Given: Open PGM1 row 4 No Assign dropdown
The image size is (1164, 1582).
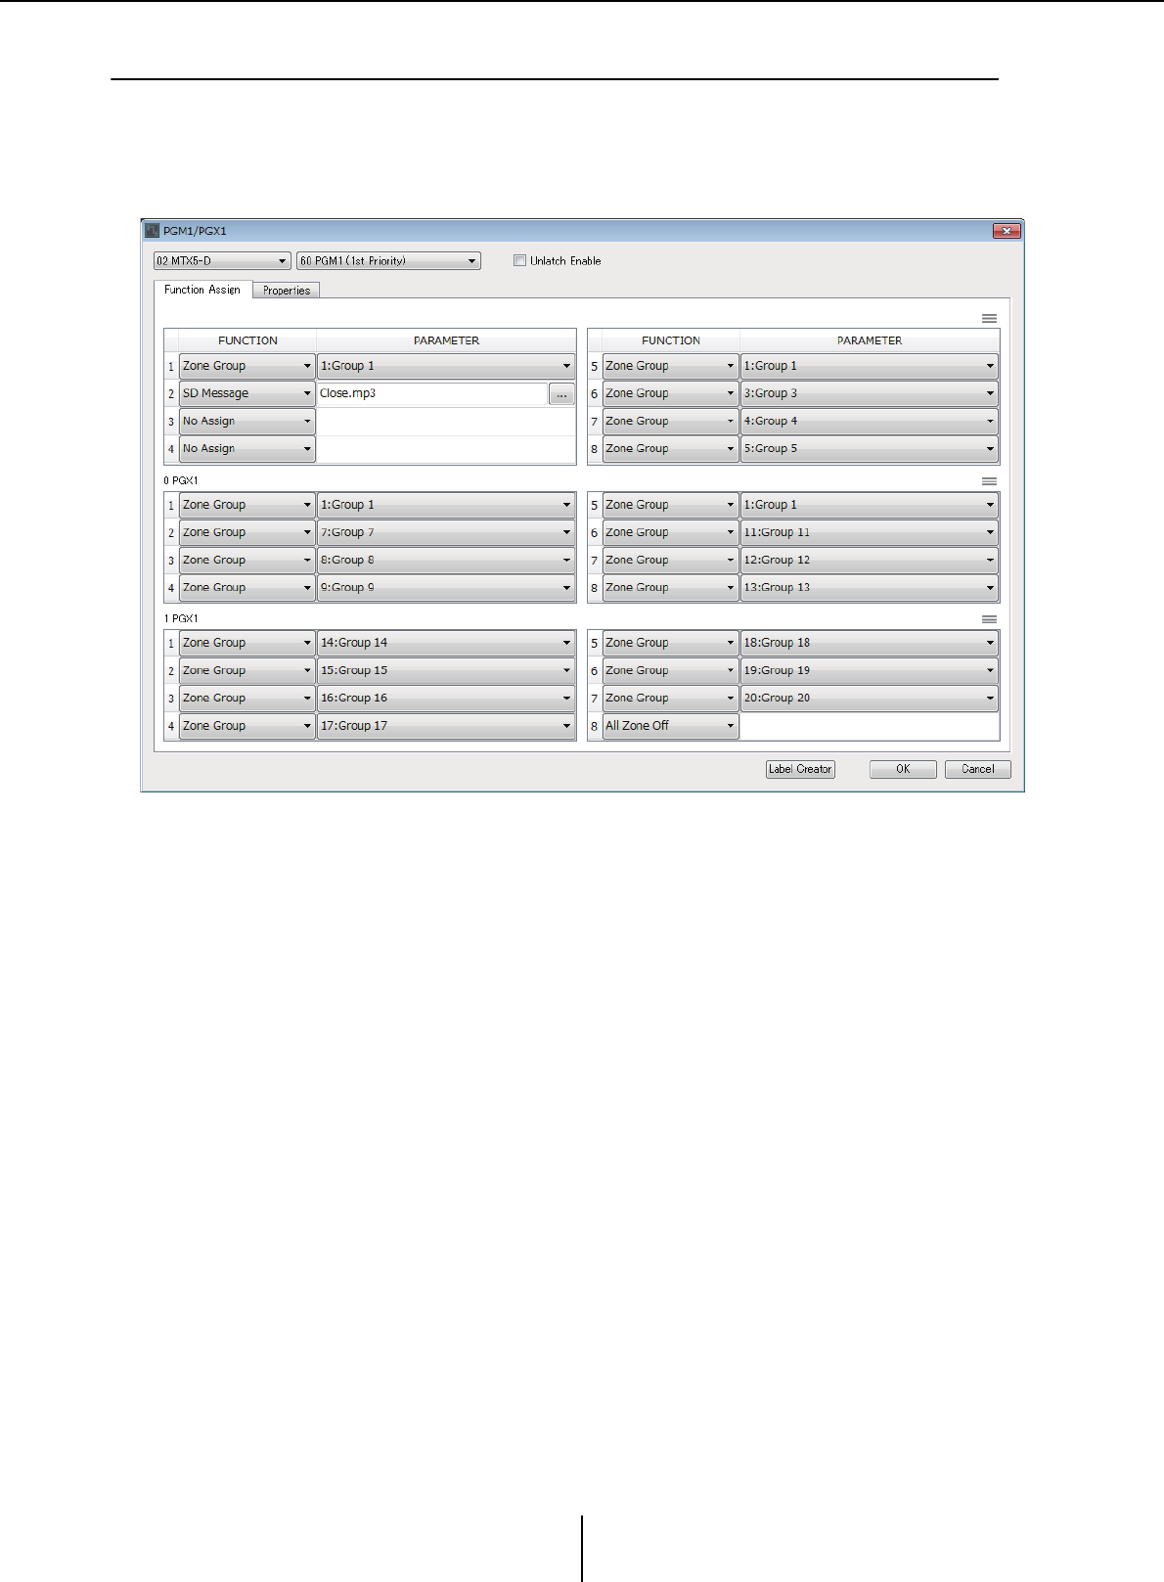Looking at the screenshot, I should 246,448.
